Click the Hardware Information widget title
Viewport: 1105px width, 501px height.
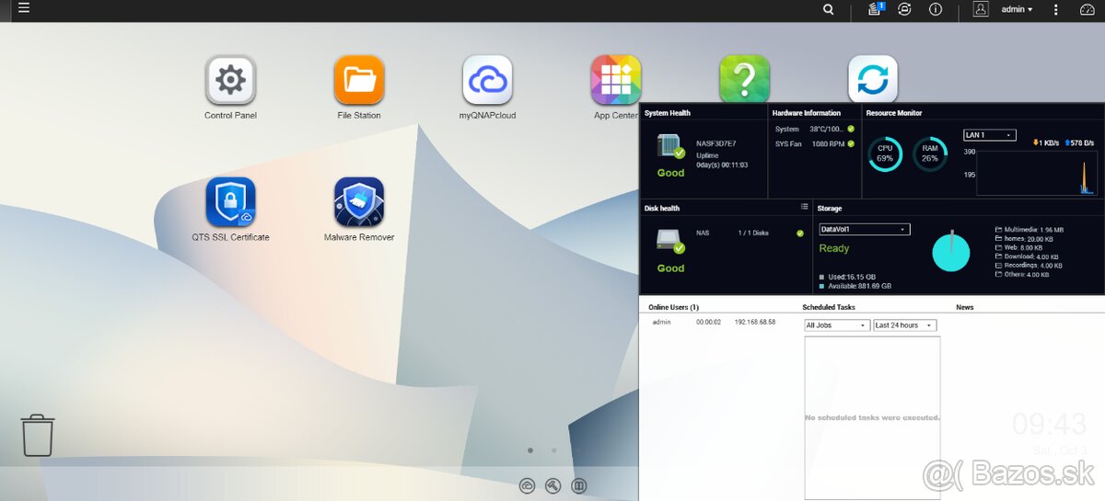pyautogui.click(x=807, y=113)
